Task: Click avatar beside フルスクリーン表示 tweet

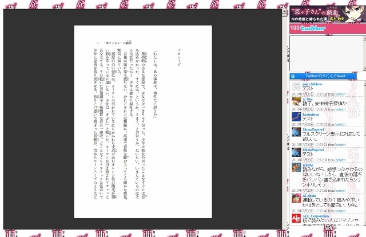Action: pyautogui.click(x=296, y=132)
